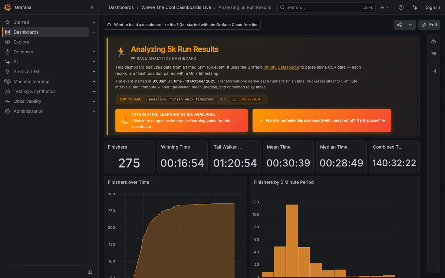Click the Finishers by 5 Minute Period title
This screenshot has height=278, width=445.
(x=284, y=182)
